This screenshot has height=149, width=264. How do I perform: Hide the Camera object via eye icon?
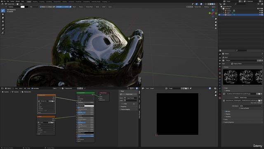pyautogui.click(x=260, y=11)
